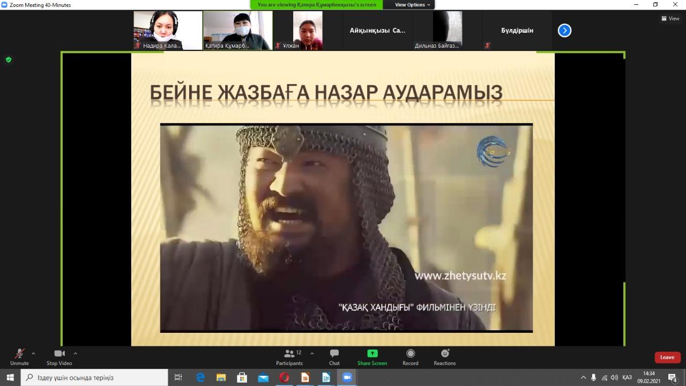Click the Windows taskbar search field
This screenshot has height=386, width=686.
pyautogui.click(x=96, y=377)
